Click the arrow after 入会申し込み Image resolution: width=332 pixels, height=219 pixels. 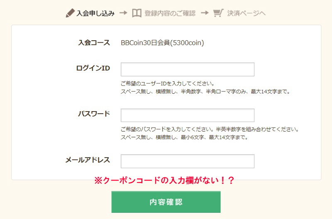click(123, 13)
